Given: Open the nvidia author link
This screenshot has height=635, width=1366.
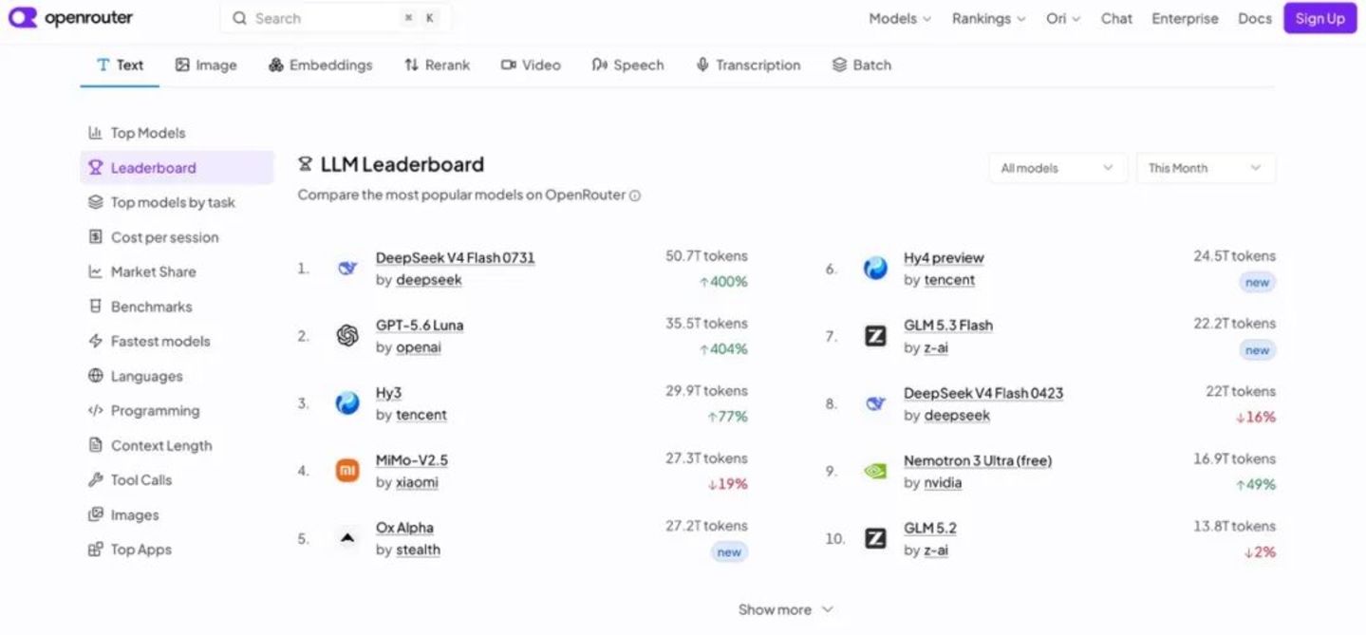Looking at the screenshot, I should [x=943, y=482].
